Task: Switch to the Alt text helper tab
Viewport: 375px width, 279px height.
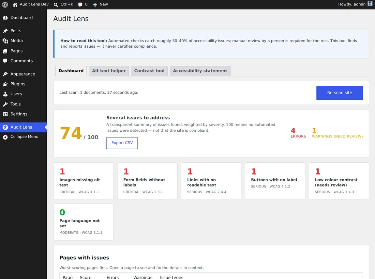Action: 109,71
